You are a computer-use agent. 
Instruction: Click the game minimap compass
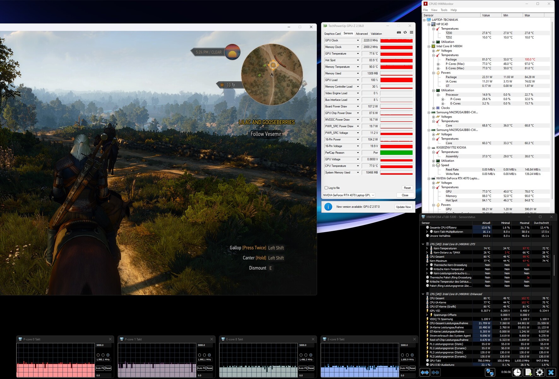tap(272, 75)
